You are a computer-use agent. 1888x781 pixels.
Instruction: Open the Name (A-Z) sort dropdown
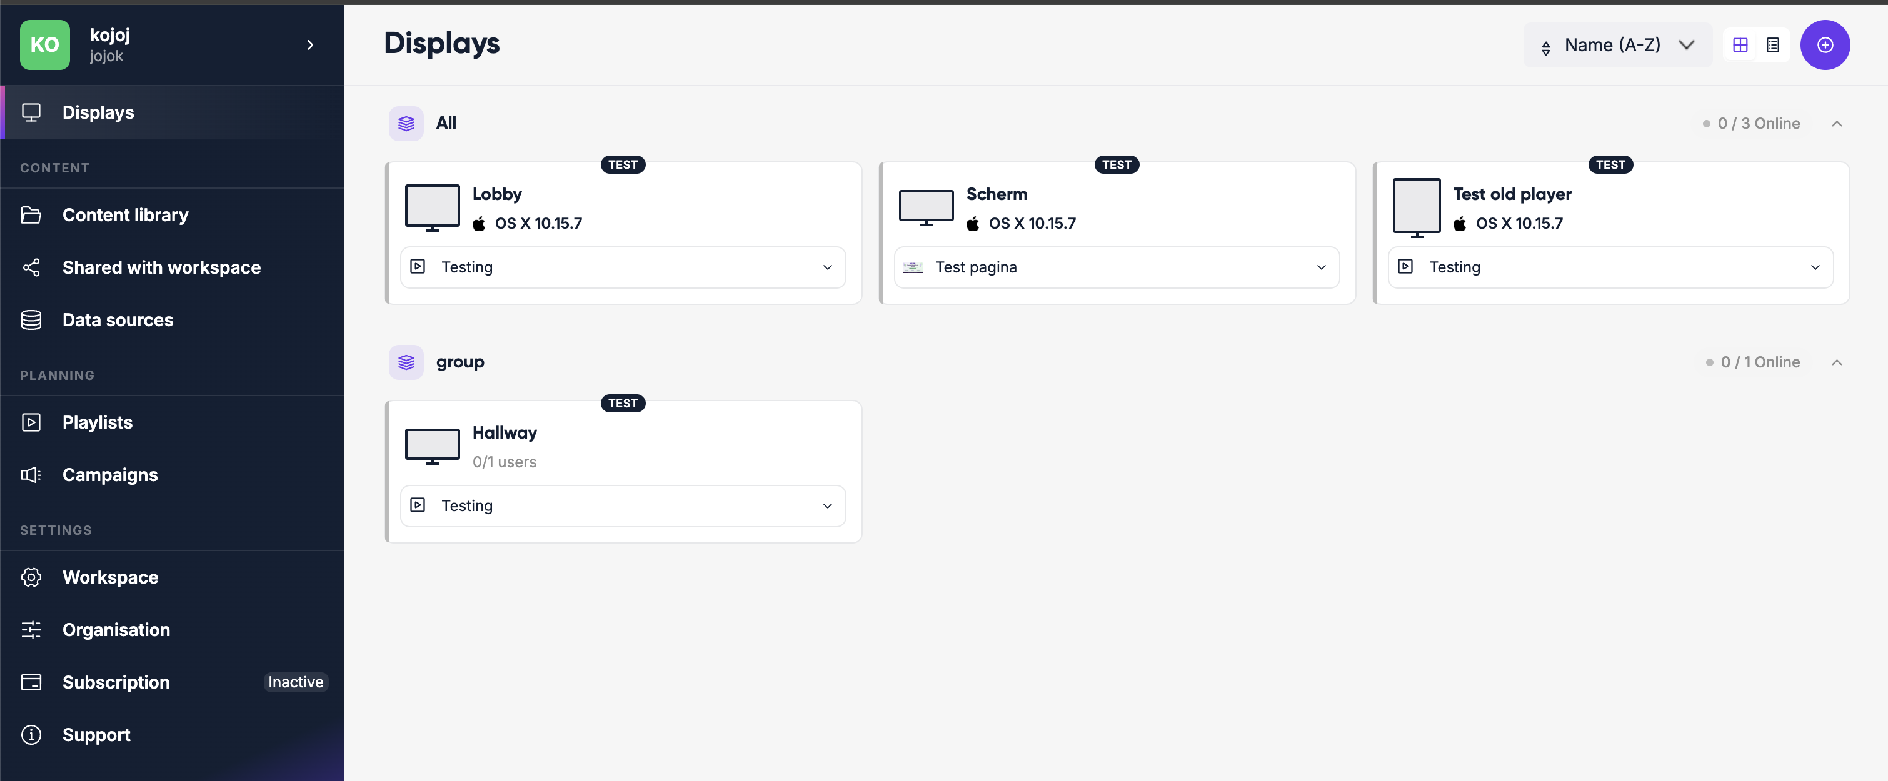[1617, 46]
